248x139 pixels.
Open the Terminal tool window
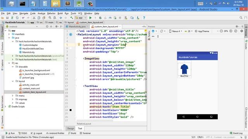(85, 133)
